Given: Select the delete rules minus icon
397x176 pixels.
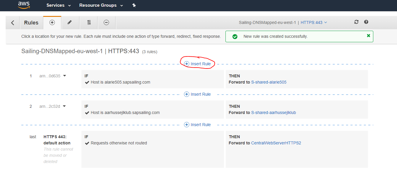Looking at the screenshot, I should [x=106, y=22].
